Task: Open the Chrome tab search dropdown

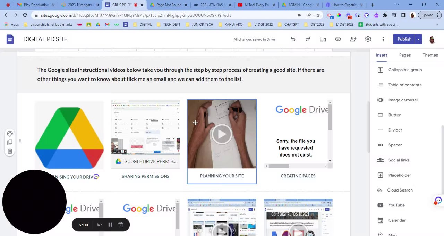Action: coord(398,5)
